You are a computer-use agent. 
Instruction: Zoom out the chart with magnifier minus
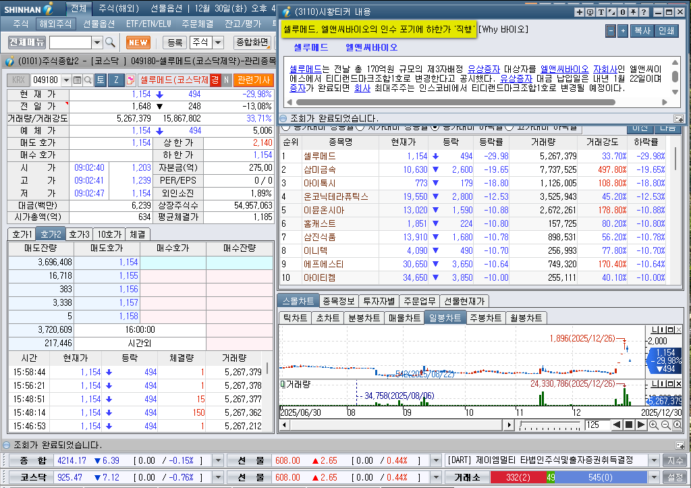[666, 425]
